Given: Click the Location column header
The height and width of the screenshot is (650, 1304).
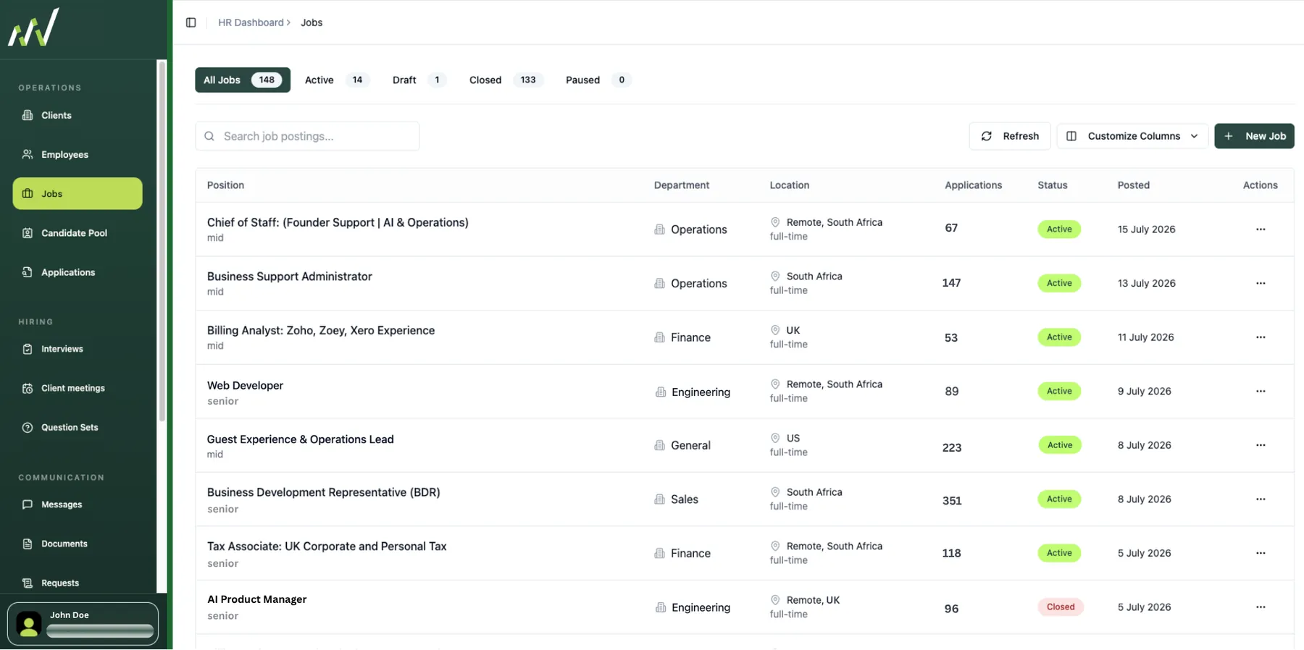Looking at the screenshot, I should tap(790, 185).
